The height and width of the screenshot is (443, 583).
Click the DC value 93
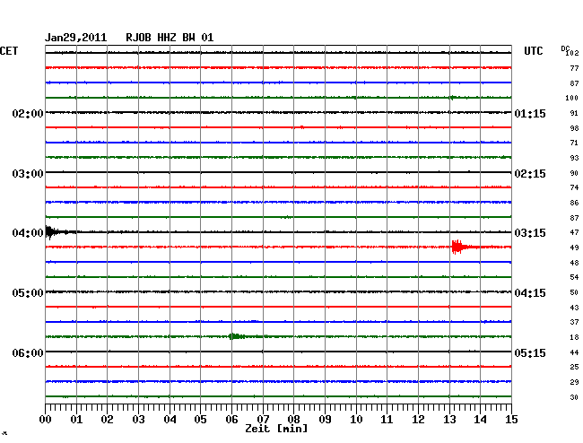tap(574, 158)
